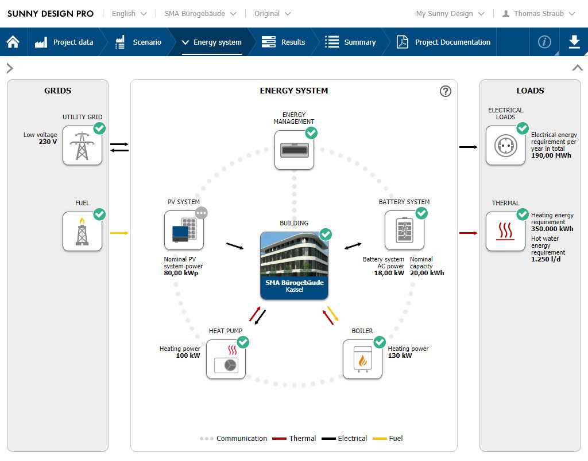The height and width of the screenshot is (461, 588).
Task: Click the download icon in navbar
Action: coord(574,41)
